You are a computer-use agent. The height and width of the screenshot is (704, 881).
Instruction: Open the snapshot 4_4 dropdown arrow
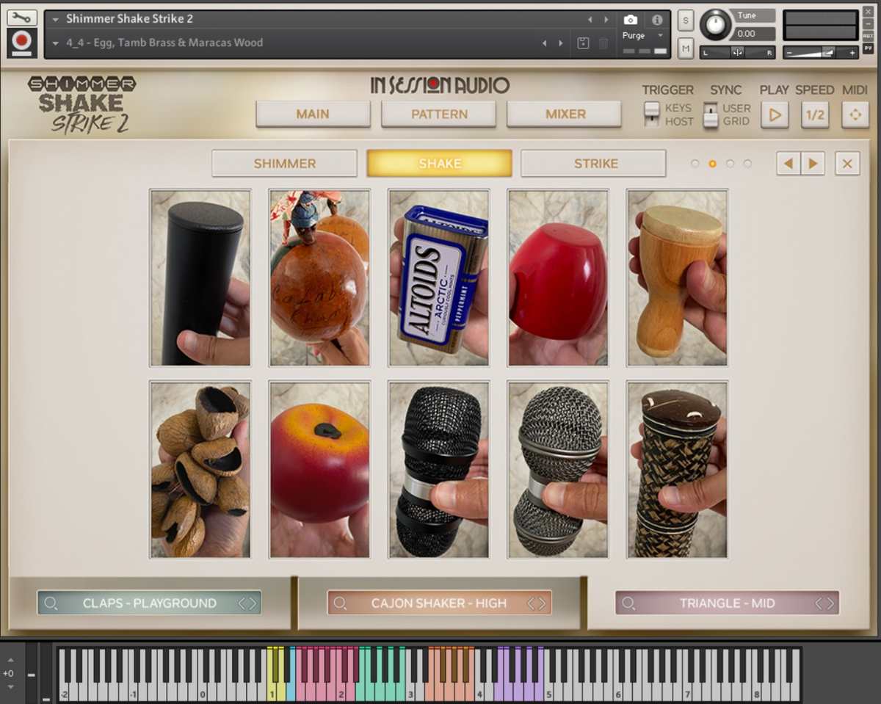[x=55, y=43]
